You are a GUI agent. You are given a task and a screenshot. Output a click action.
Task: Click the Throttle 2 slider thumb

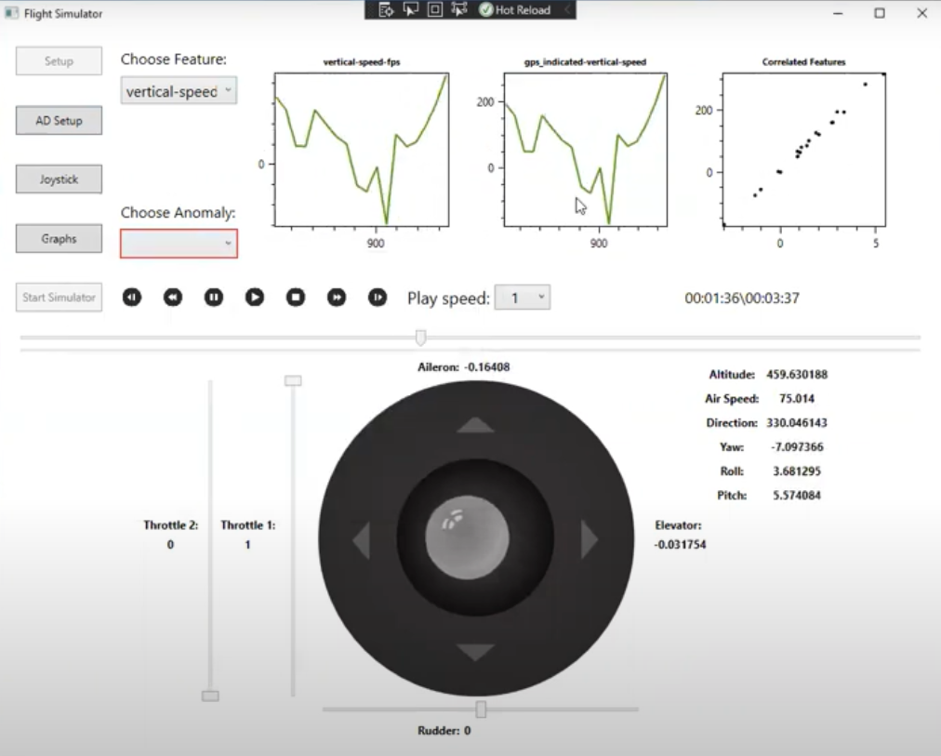pyautogui.click(x=210, y=696)
